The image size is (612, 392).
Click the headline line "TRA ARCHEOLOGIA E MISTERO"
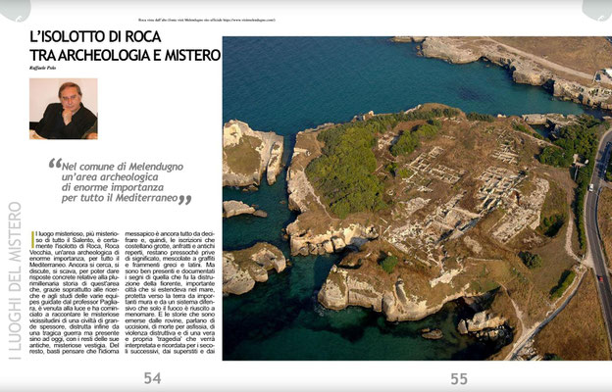(126, 55)
